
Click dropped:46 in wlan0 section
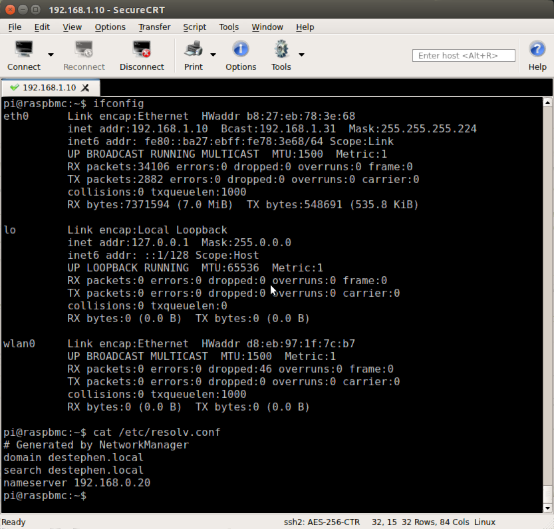pos(240,369)
